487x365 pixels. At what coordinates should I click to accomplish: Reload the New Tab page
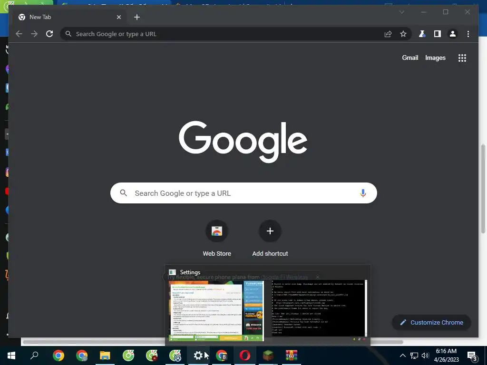coord(49,34)
